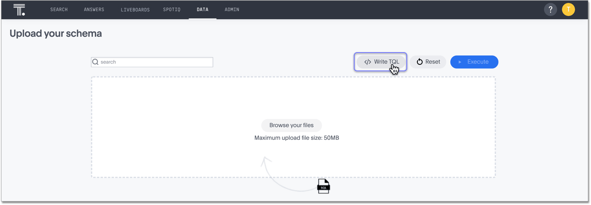Click the play triangle icon on Execute
Viewport: 591px width, 205px height.
click(x=460, y=62)
